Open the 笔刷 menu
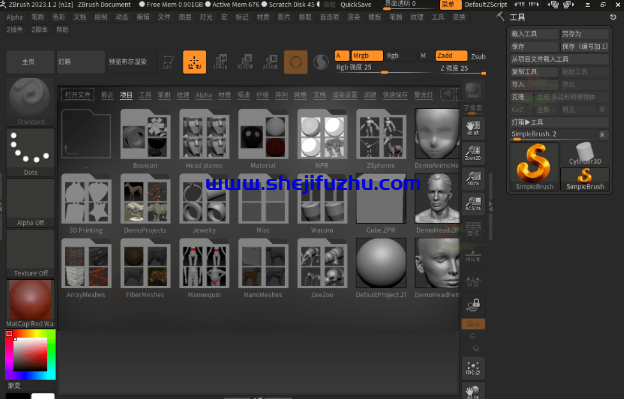This screenshot has height=399, width=624. 38,17
